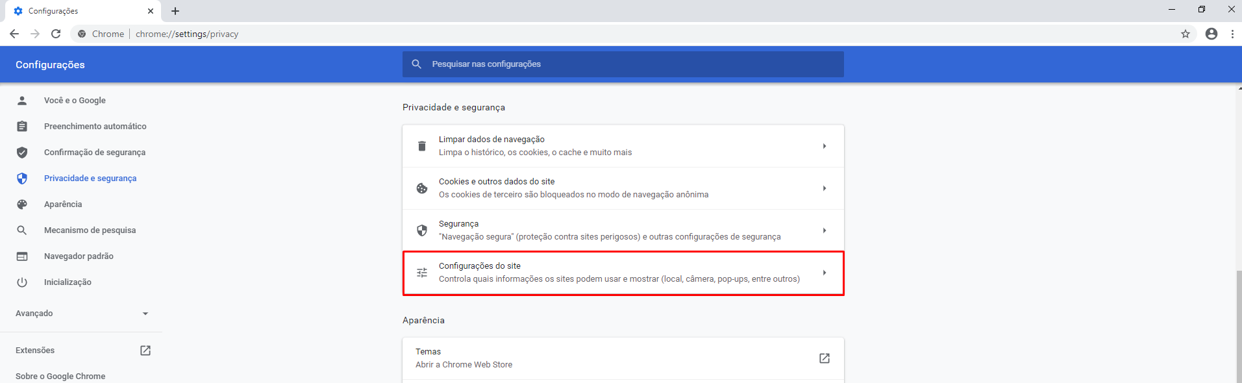This screenshot has width=1242, height=383.
Task: Click the magnifier icon in search bar
Action: tap(417, 64)
